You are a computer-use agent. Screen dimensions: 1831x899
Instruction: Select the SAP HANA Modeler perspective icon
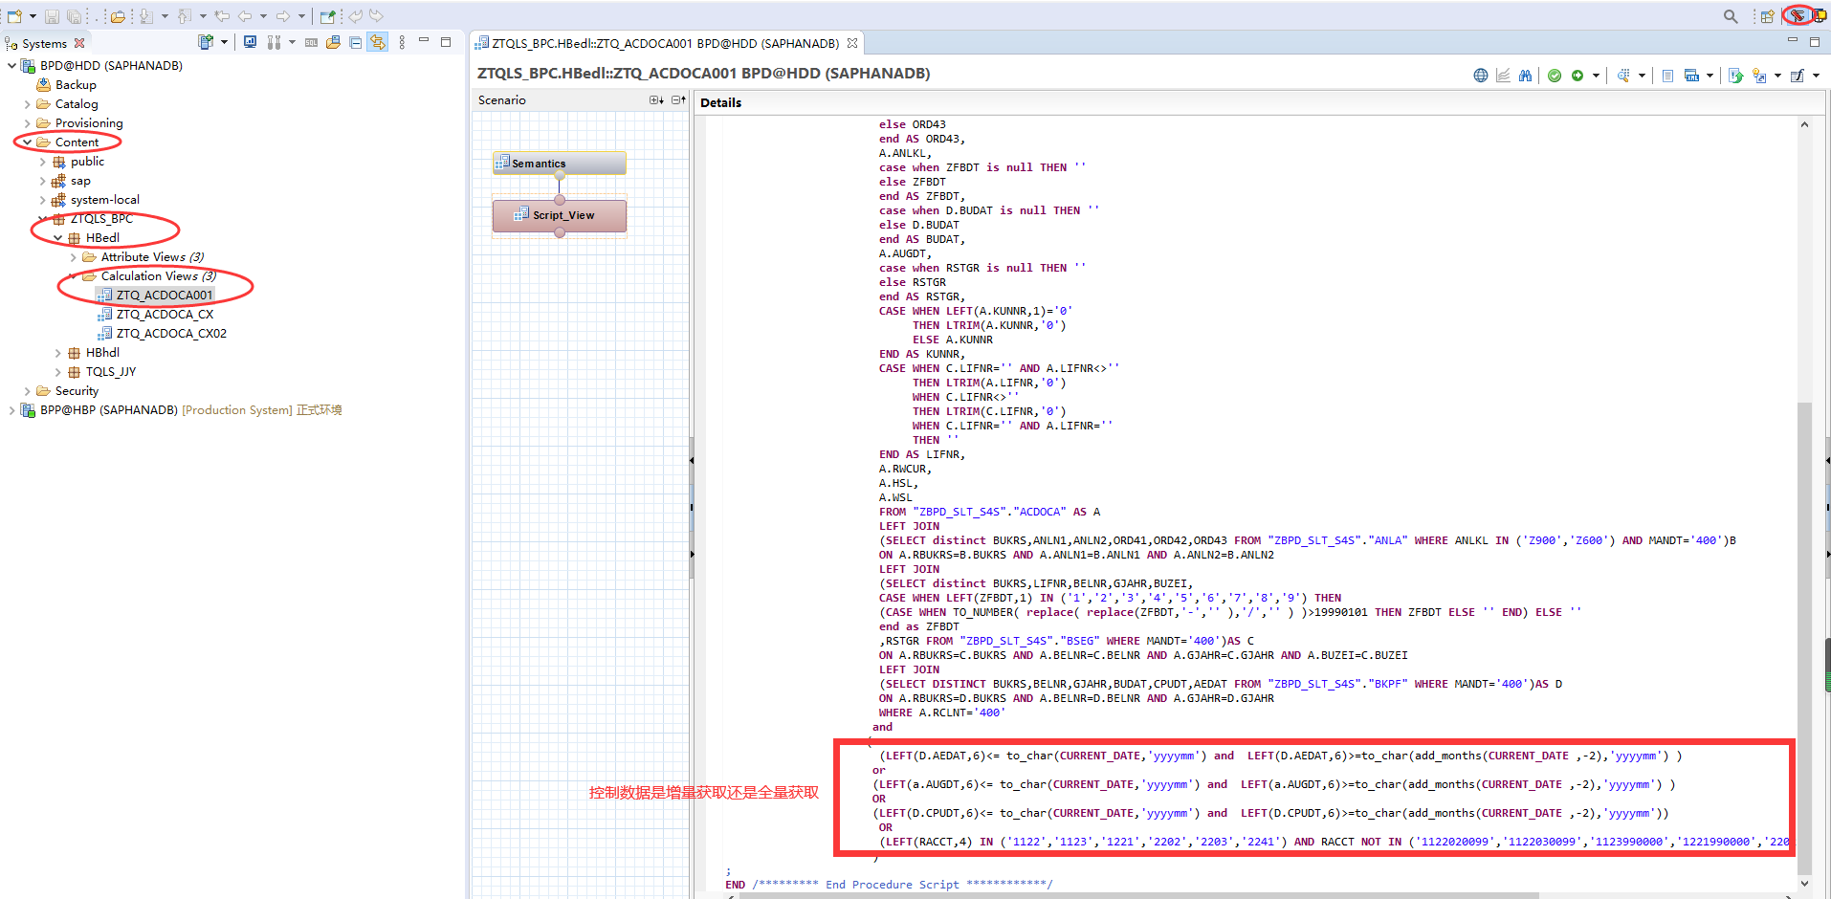1798,15
